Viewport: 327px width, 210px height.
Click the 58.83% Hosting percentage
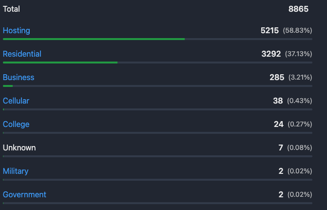click(297, 31)
